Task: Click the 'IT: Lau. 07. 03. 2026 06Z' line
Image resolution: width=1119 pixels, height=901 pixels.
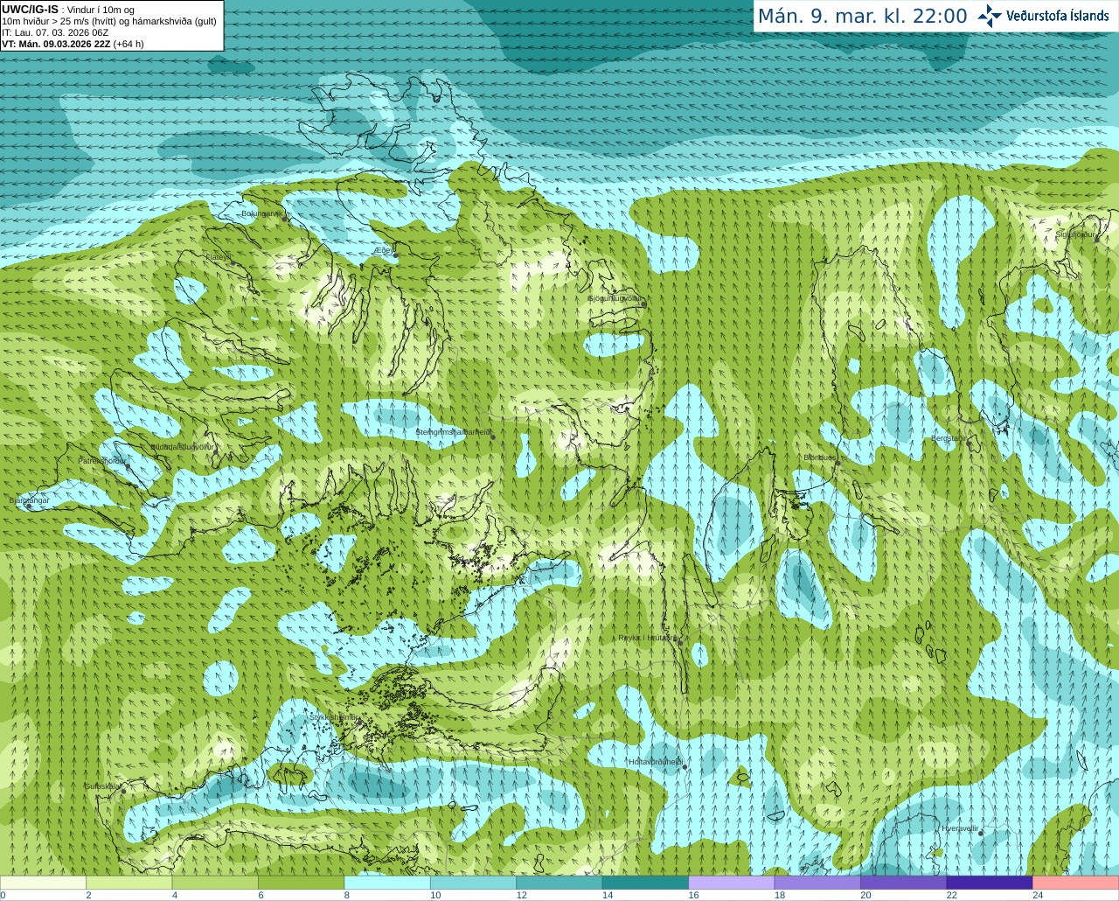Action: (55, 32)
